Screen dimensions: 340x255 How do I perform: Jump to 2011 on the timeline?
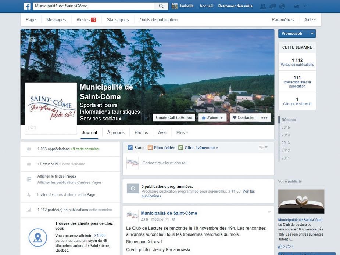point(286,158)
